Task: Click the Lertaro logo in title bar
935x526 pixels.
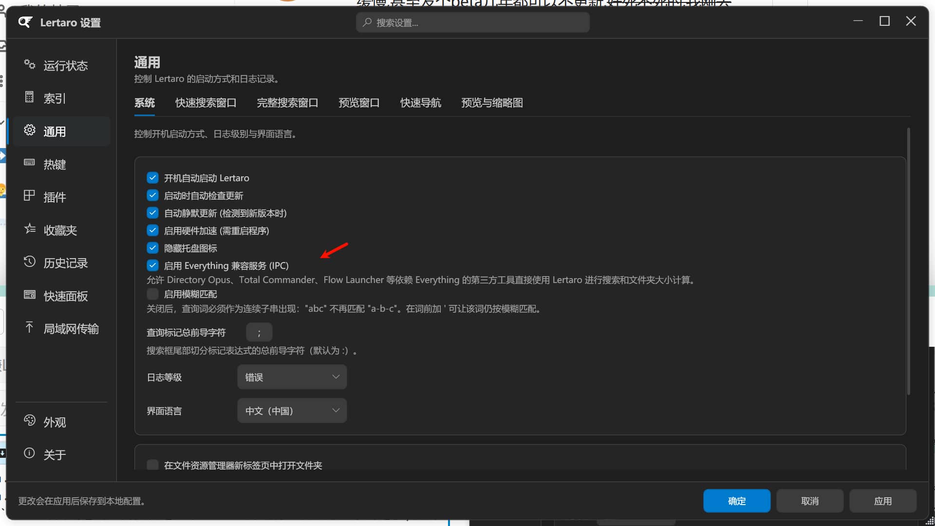Action: (25, 22)
